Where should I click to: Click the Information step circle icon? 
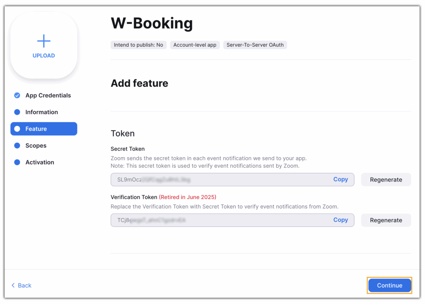[x=17, y=112]
